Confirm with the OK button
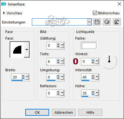This screenshot has width=124, height=119. (37, 112)
